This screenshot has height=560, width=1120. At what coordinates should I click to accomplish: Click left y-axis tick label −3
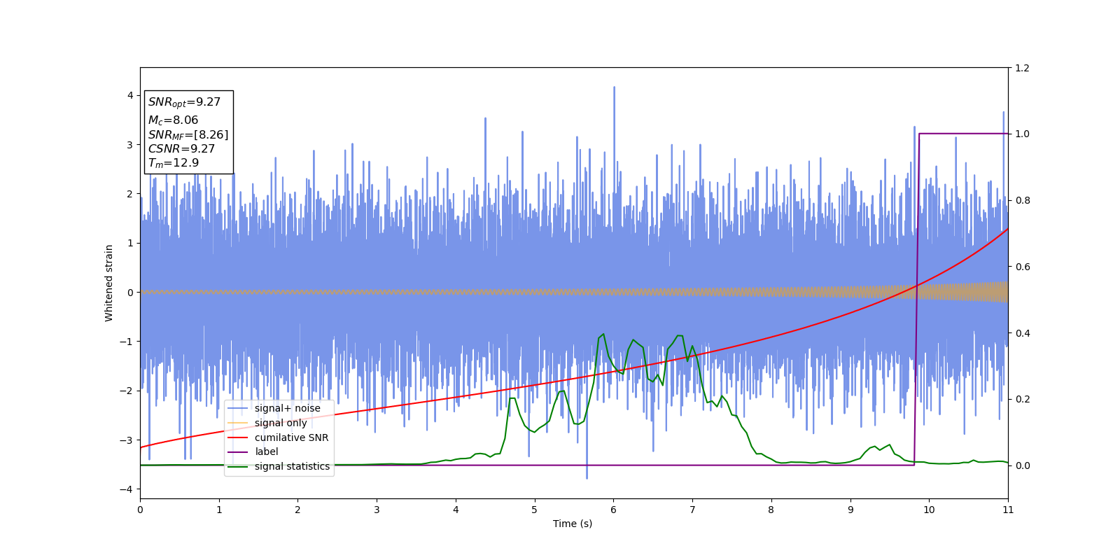[127, 440]
